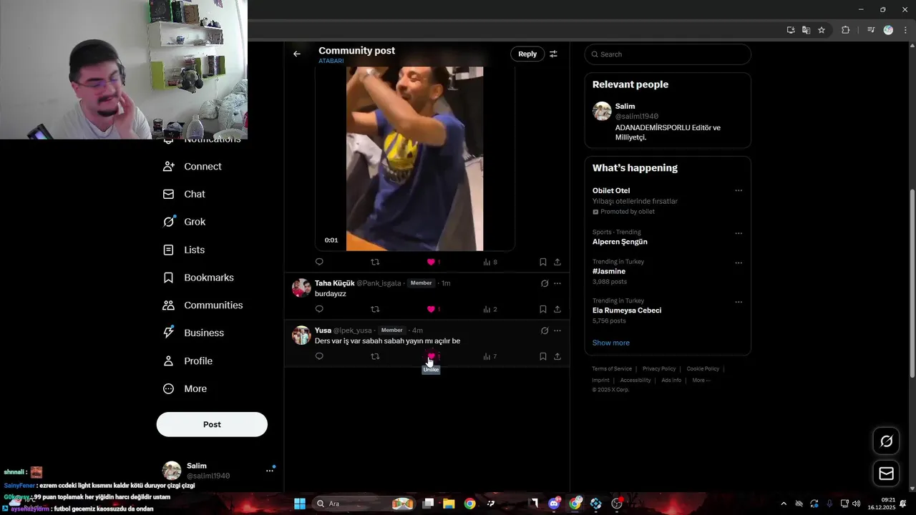Viewport: 916px width, 515px height.
Task: Go back with the arrow next to Community post
Action: point(297,54)
